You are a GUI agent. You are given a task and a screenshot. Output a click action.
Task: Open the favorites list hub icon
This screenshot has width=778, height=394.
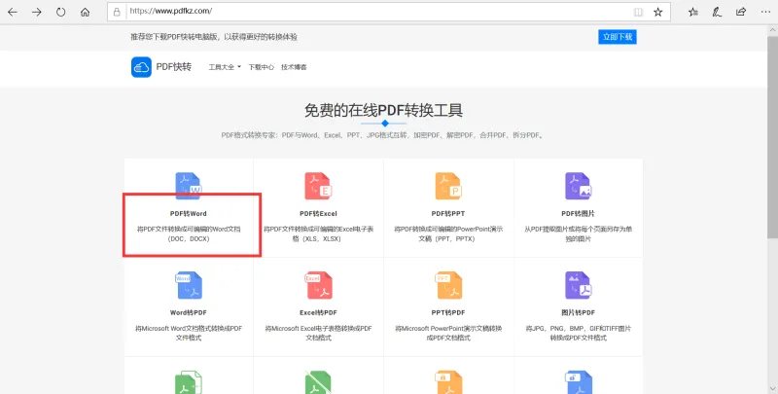point(693,12)
